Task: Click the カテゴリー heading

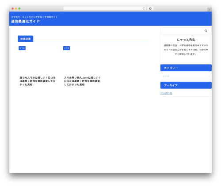Action: [x=186, y=68]
